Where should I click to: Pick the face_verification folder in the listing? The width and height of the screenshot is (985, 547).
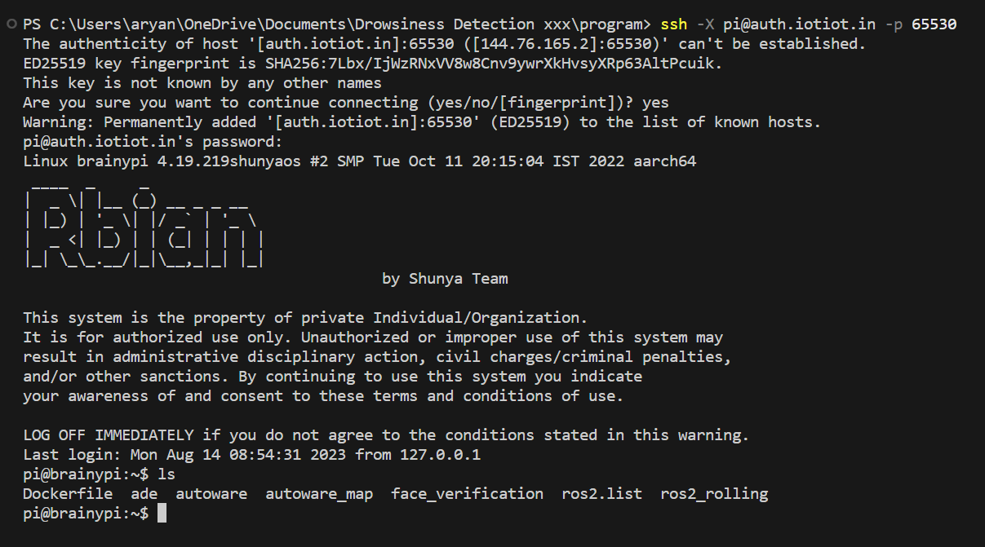tap(467, 493)
